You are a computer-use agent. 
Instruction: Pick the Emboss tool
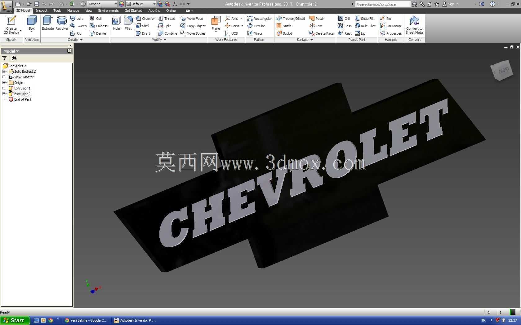[x=99, y=26]
